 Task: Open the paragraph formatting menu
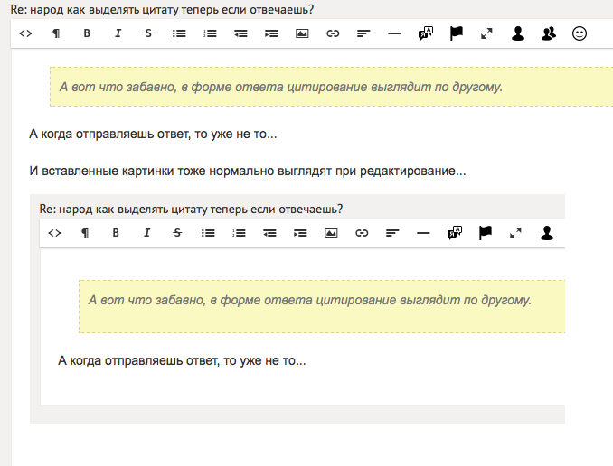pyautogui.click(x=56, y=33)
